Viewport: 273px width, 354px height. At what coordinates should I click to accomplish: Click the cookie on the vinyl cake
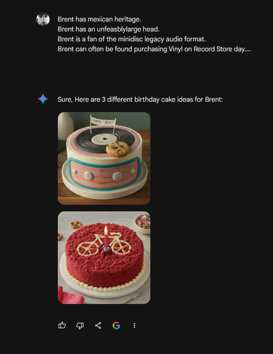point(118,149)
